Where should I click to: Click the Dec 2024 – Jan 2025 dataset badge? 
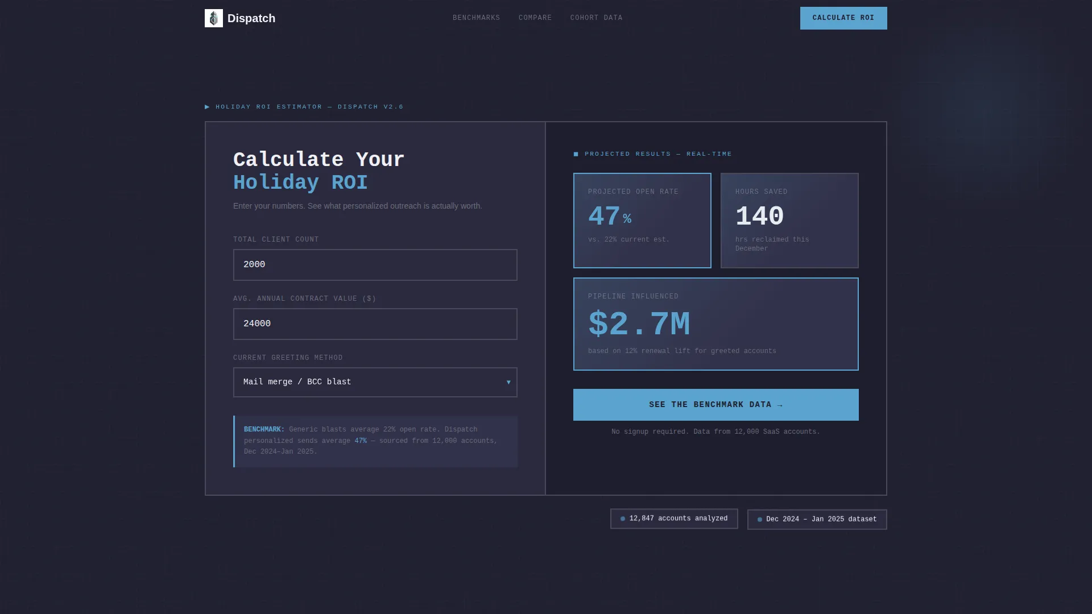coord(817,520)
